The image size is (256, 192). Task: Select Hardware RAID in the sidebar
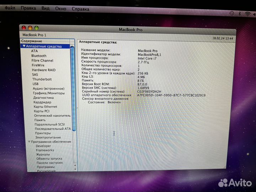44,70
